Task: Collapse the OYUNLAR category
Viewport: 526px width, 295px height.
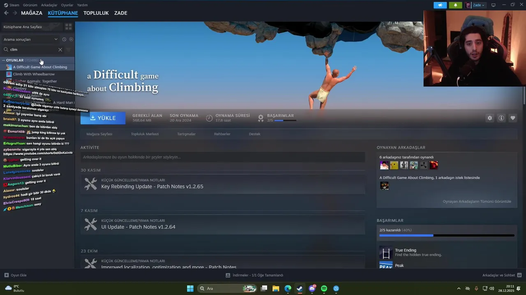Action: pyautogui.click(x=3, y=60)
